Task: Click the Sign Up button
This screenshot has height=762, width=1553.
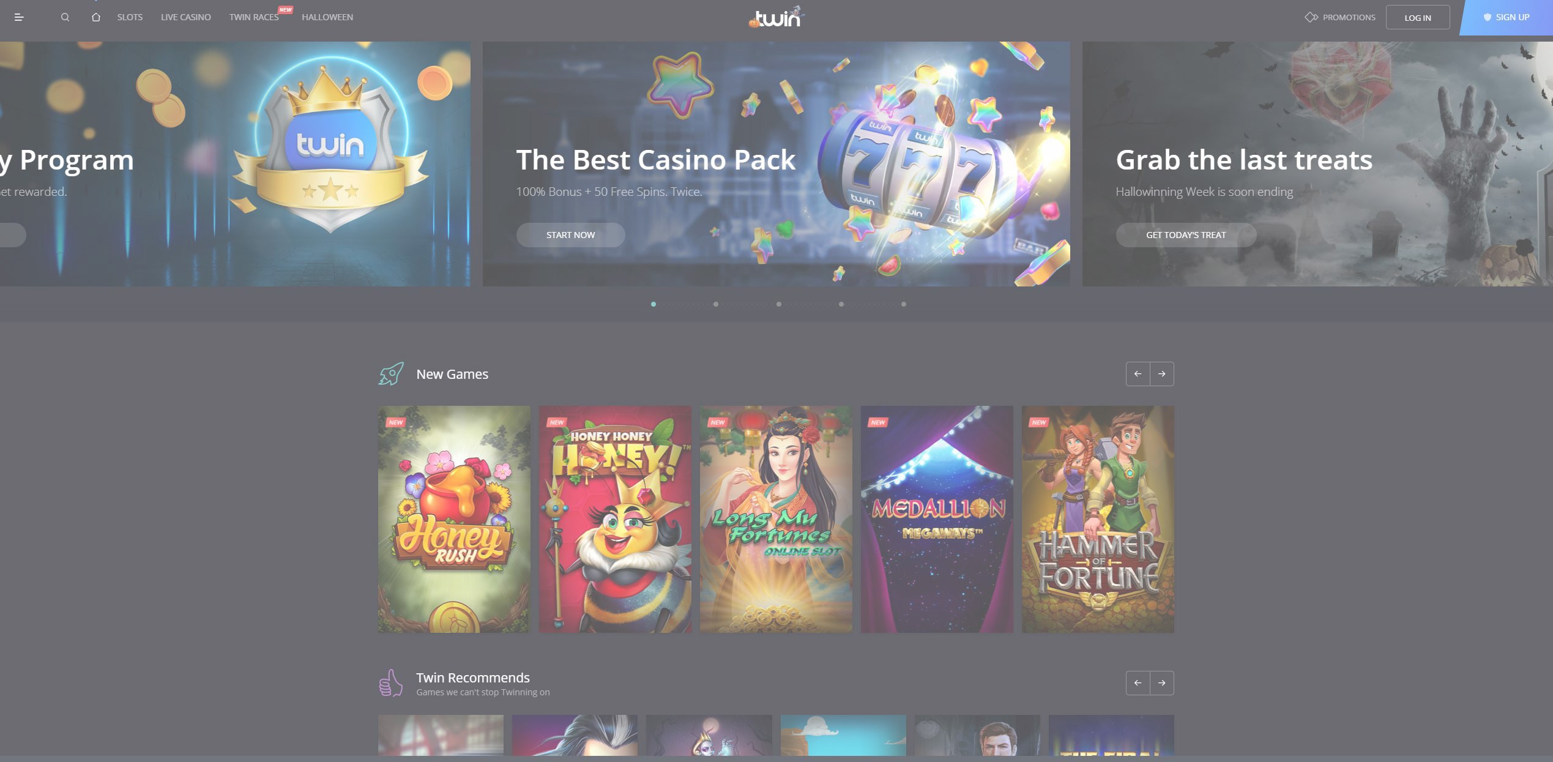Action: (1506, 17)
